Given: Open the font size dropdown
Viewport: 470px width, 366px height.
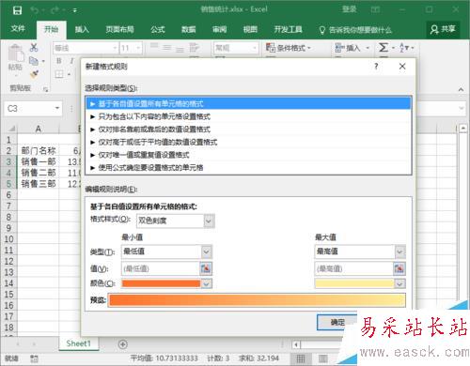Looking at the screenshot, I should coord(138,48).
